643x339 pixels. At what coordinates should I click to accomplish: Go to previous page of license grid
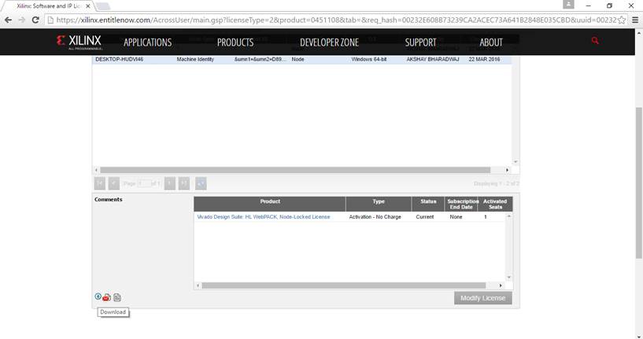114,183
